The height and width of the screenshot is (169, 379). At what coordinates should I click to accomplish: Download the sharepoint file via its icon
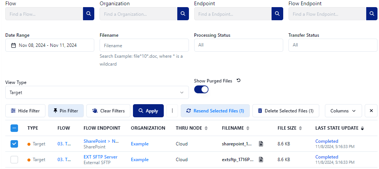click(261, 144)
